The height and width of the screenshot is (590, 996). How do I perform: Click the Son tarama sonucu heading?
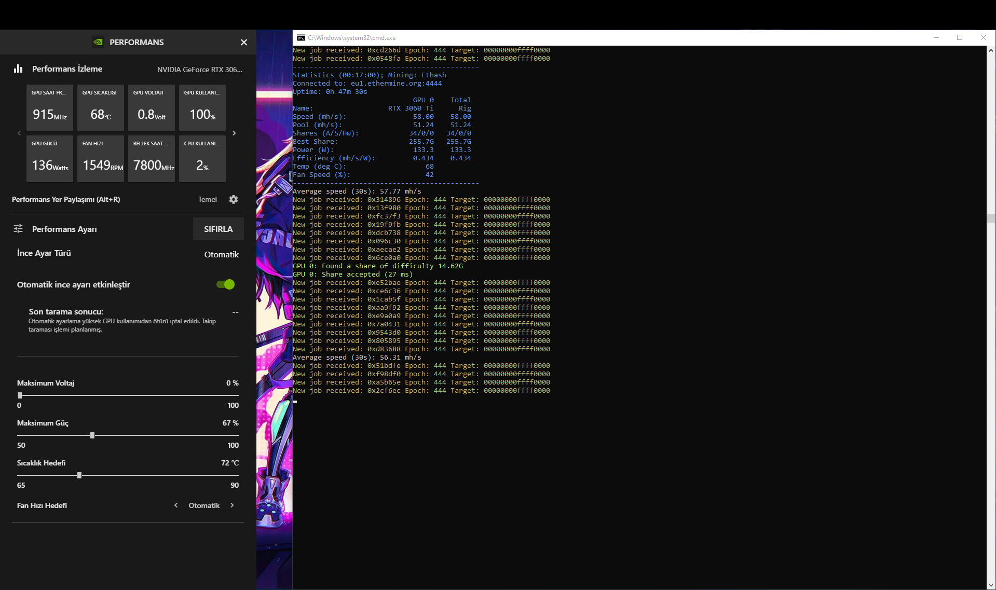point(66,311)
